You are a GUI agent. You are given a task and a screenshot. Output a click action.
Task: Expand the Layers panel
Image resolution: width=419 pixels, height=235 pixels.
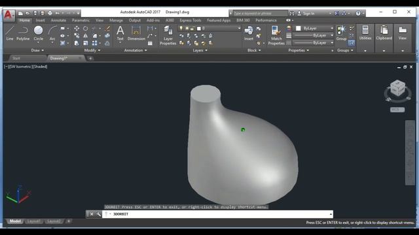(x=200, y=50)
